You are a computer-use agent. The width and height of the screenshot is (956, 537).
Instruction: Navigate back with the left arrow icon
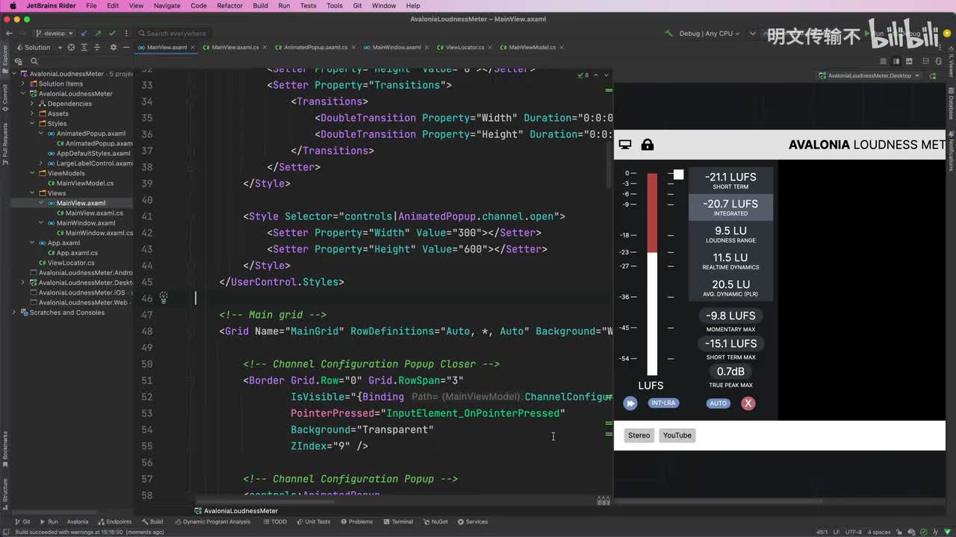(9, 34)
